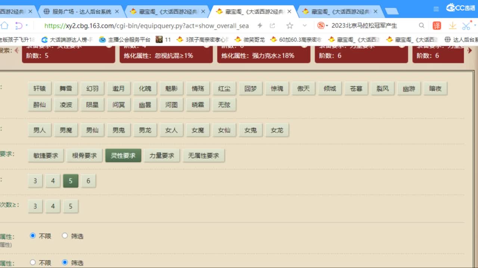Switch to the third tab 藏宝阁

pyautogui.click(x=168, y=12)
